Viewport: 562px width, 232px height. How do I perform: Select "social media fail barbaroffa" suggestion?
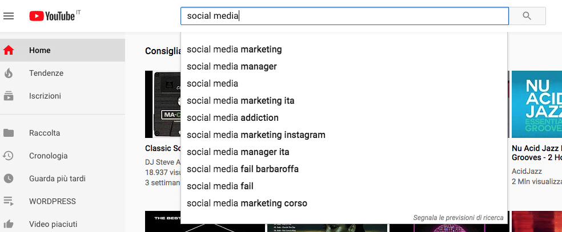344,169
